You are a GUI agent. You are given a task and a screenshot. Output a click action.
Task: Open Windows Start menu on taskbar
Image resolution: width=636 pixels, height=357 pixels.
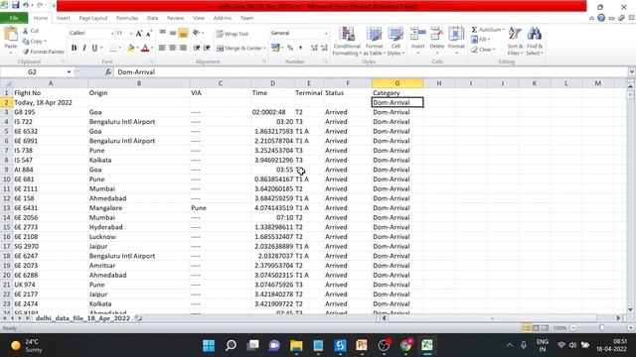coord(209,346)
